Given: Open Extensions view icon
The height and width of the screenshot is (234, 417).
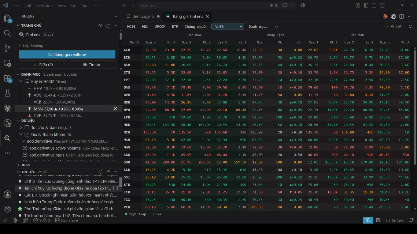Looking at the screenshot, I should point(7,78).
